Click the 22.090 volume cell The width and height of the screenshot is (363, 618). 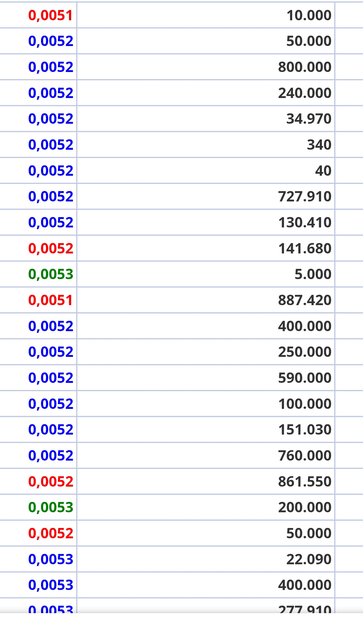pyautogui.click(x=308, y=559)
